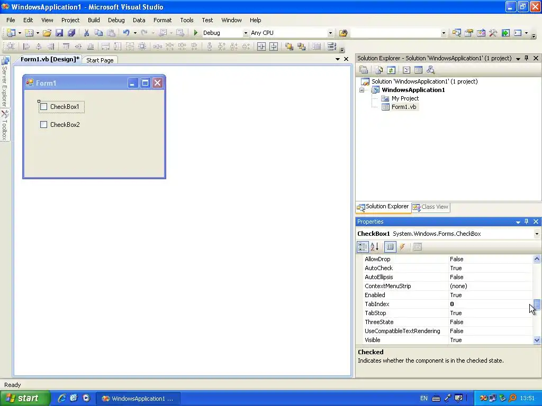Open the Debug configuration dropdown

(x=246, y=33)
